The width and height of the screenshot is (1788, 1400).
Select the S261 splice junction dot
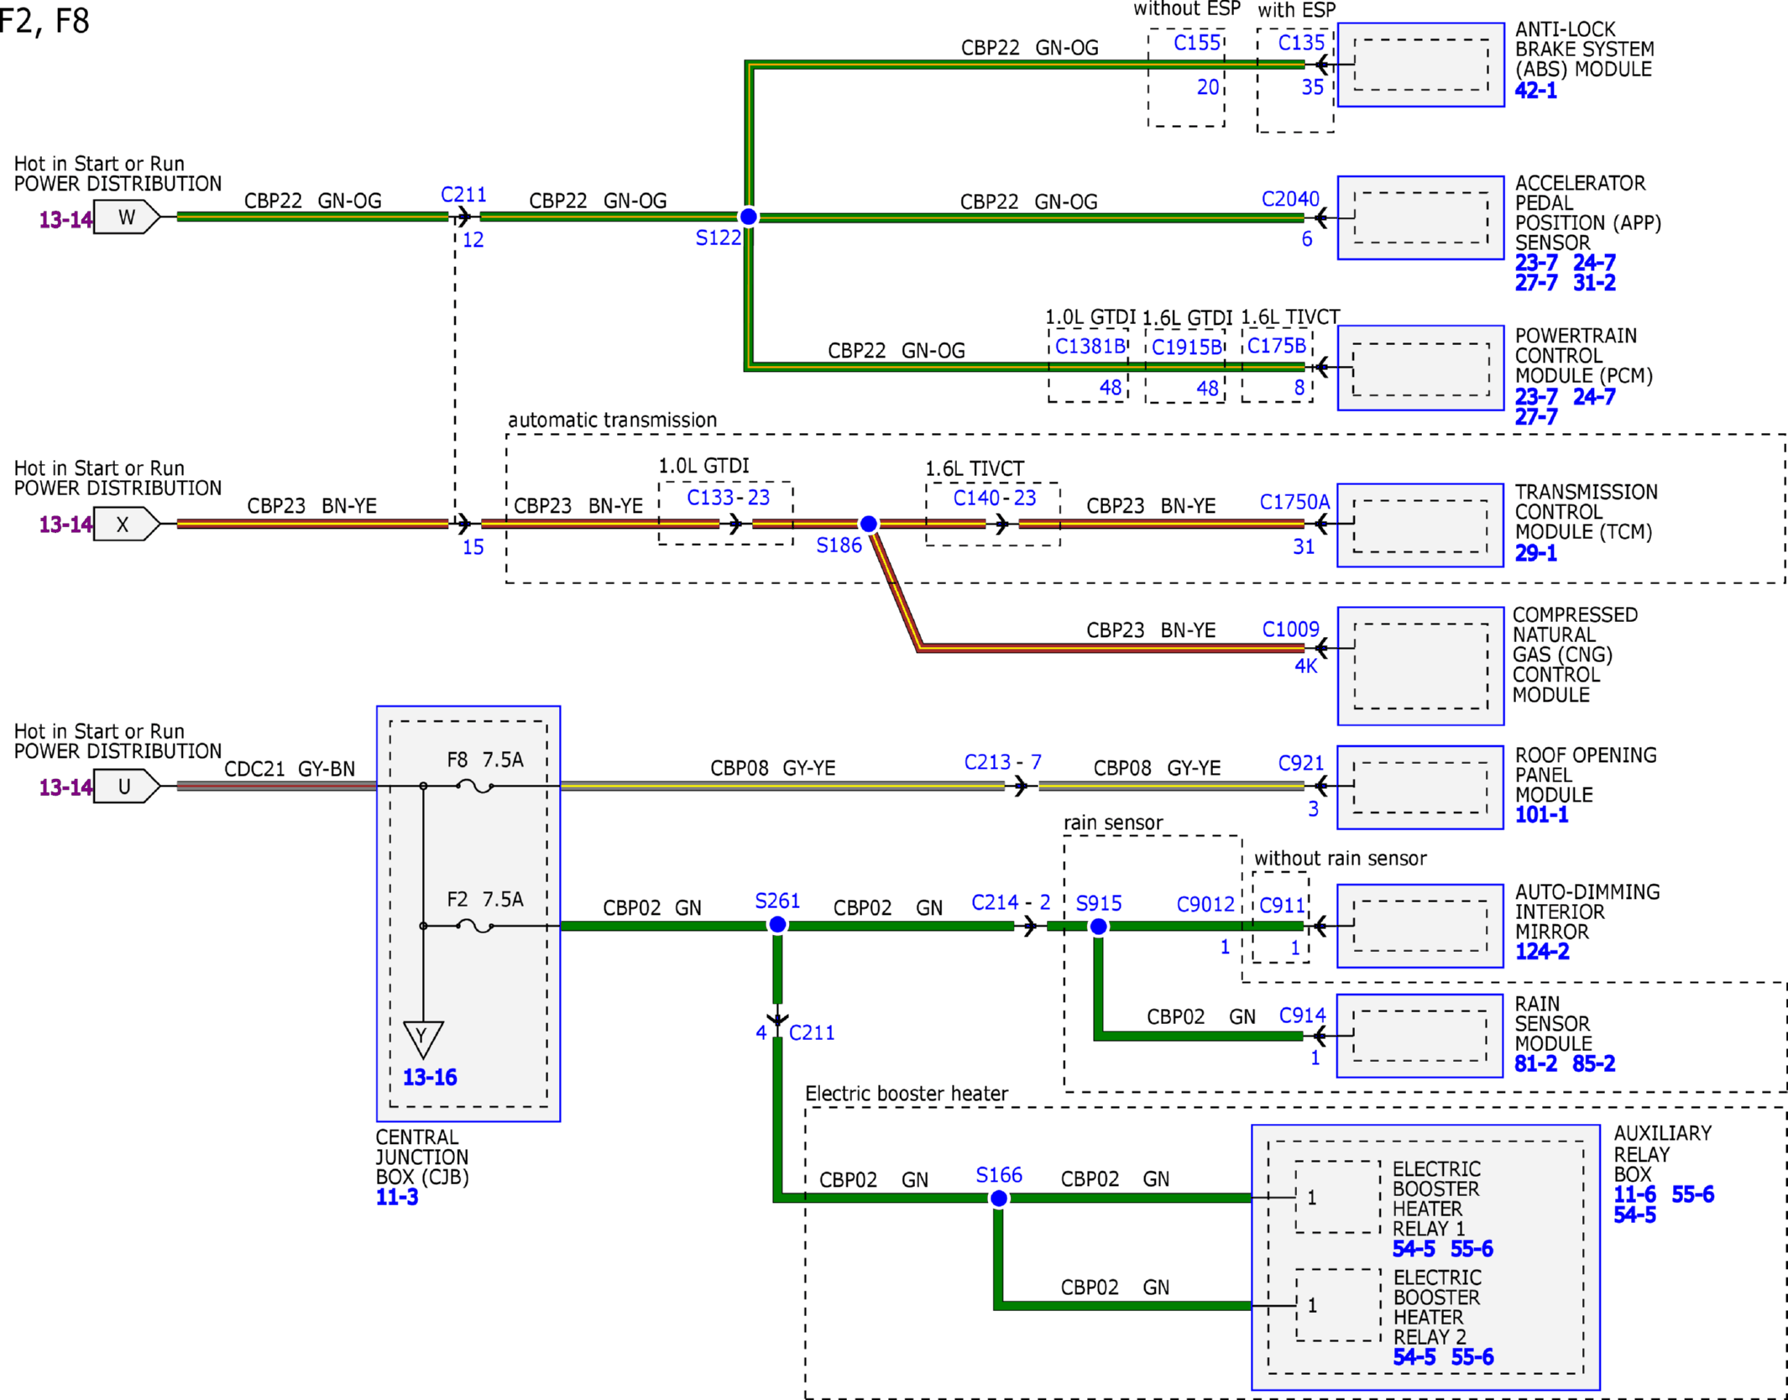pos(778,925)
